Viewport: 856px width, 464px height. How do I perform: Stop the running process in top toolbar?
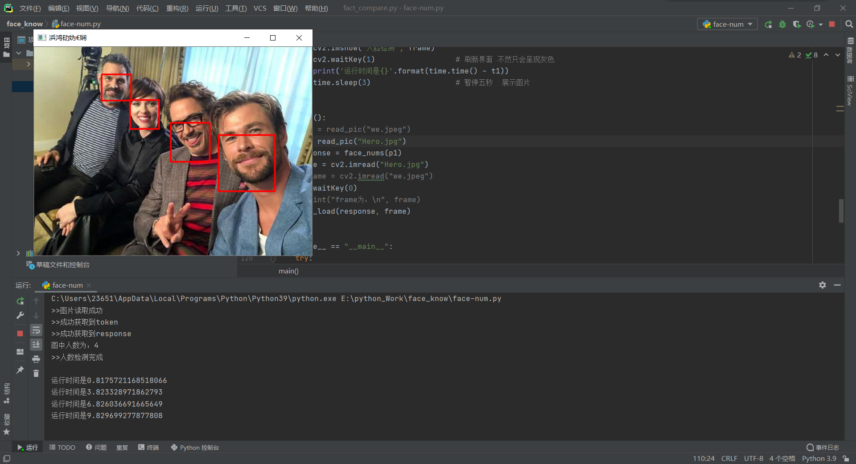tap(832, 24)
